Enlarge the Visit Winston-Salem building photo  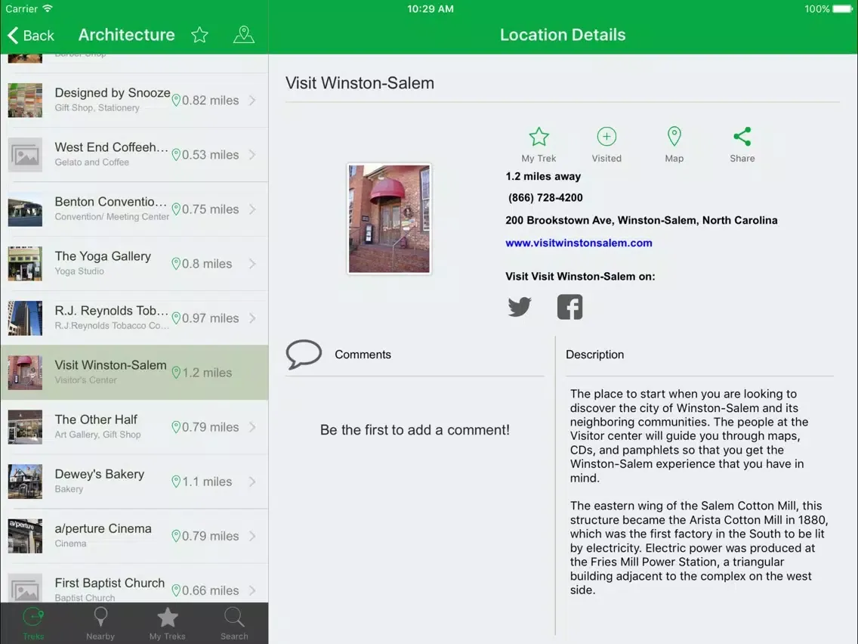(x=389, y=218)
